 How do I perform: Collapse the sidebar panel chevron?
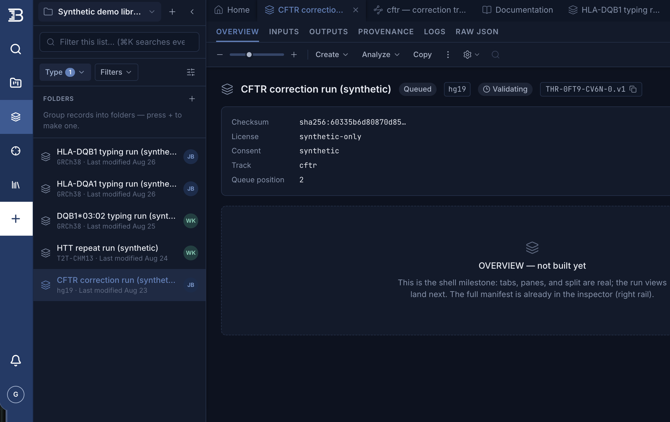click(x=192, y=12)
